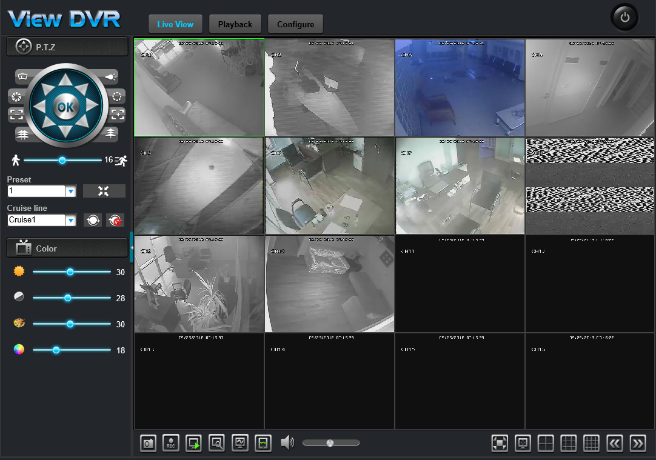Switch to the Playback tab

(235, 24)
